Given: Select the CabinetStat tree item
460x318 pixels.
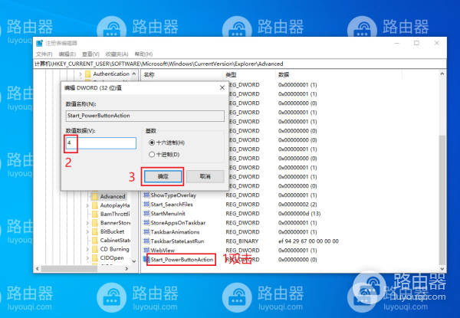Looking at the screenshot, I should pos(115,241).
